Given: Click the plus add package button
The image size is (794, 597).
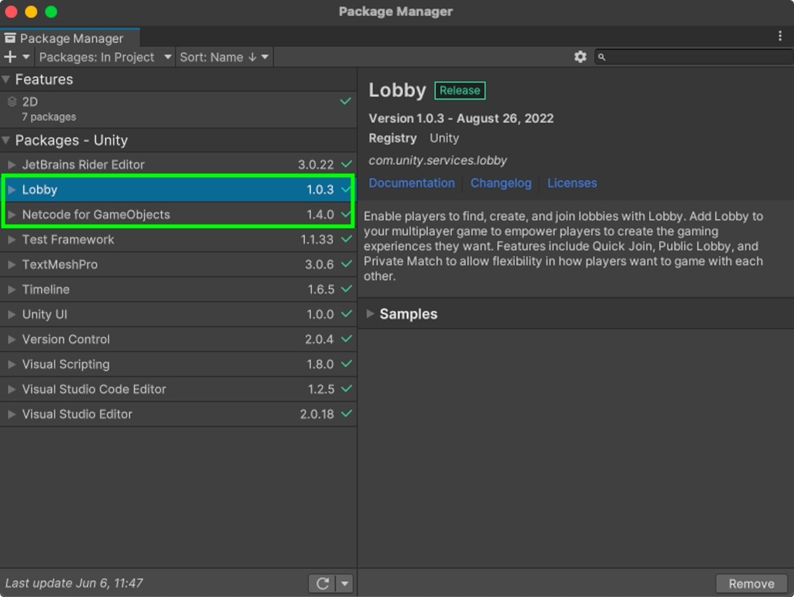Looking at the screenshot, I should pos(10,57).
